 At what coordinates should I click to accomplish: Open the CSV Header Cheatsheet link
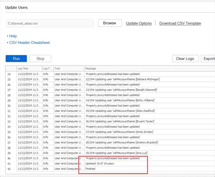[x=29, y=43]
